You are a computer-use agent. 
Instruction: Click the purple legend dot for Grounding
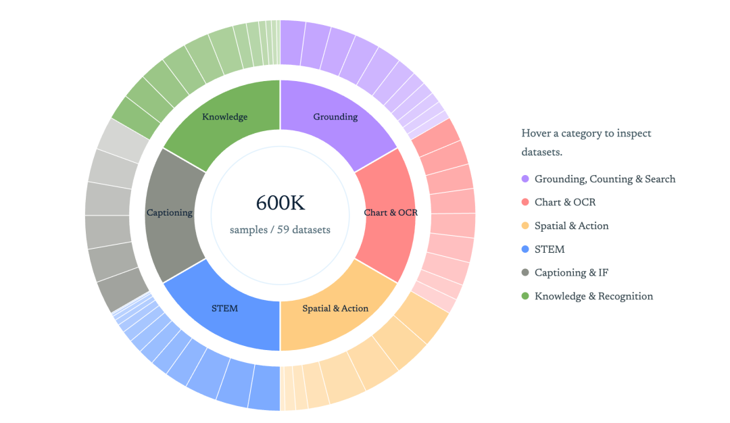[x=525, y=179]
